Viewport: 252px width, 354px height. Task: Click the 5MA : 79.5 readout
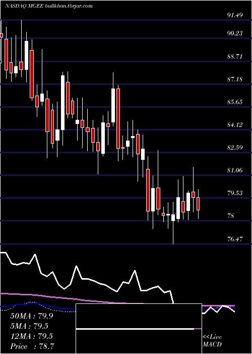(29, 326)
